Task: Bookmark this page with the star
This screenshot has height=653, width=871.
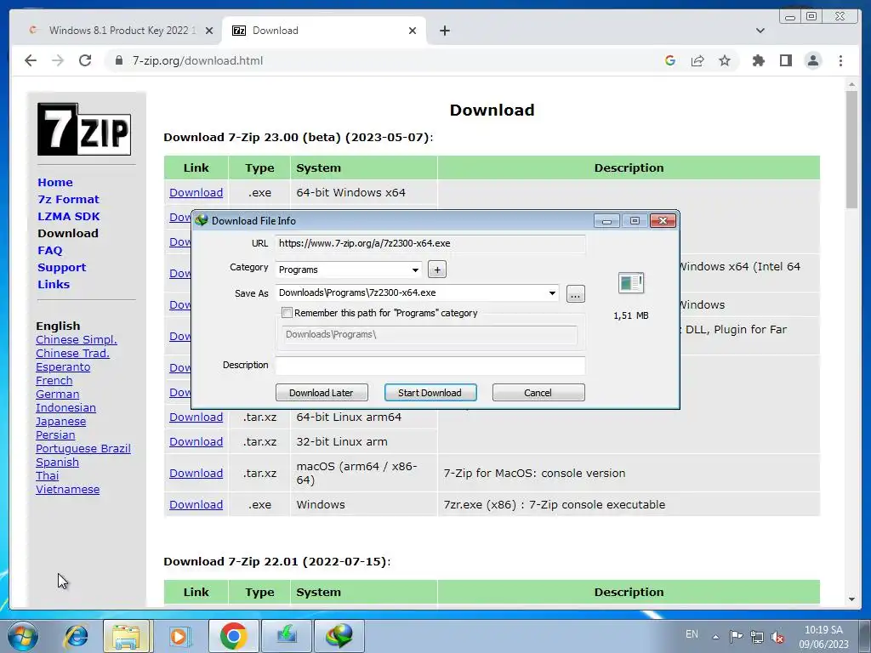Action: 725,60
